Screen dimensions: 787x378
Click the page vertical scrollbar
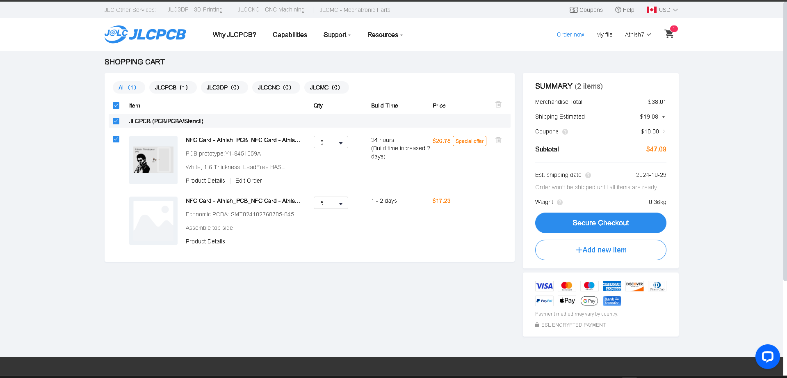coord(785,142)
